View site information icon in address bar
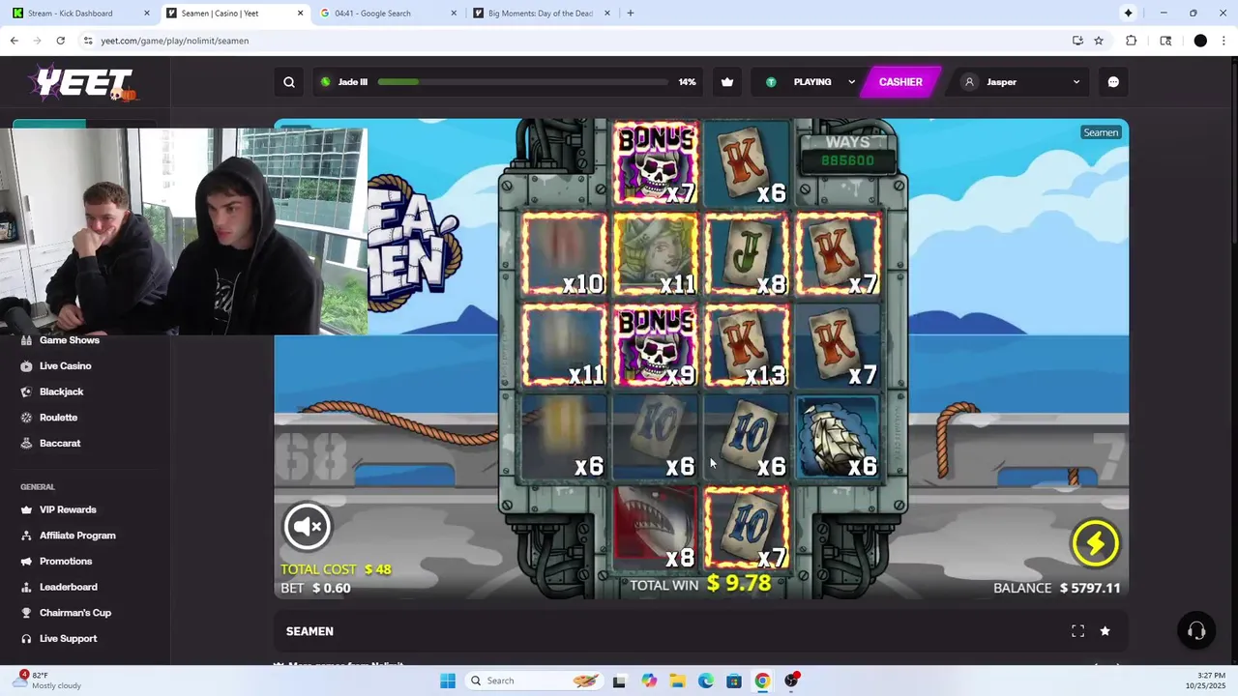Image resolution: width=1238 pixels, height=696 pixels. (x=88, y=41)
